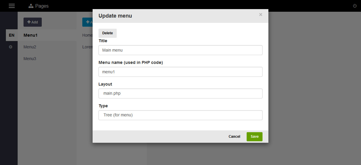The image size is (361, 165).
Task: Click the blue Add page button
Action: pyautogui.click(x=88, y=22)
